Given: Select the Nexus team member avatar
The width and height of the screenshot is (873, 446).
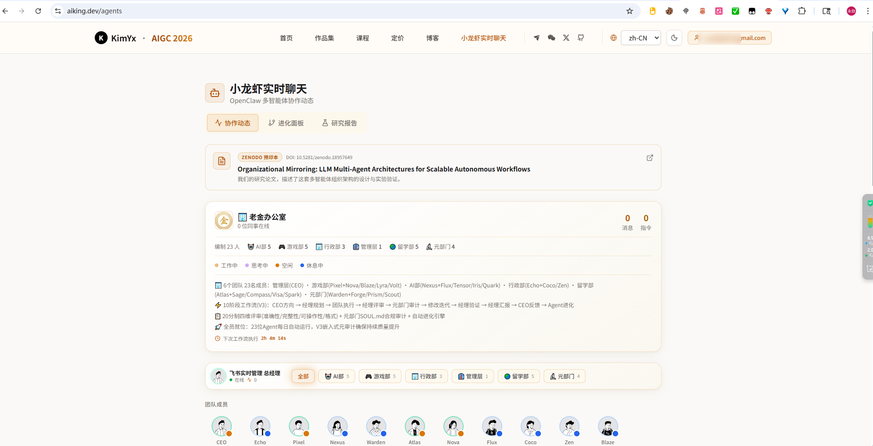Looking at the screenshot, I should 337,426.
